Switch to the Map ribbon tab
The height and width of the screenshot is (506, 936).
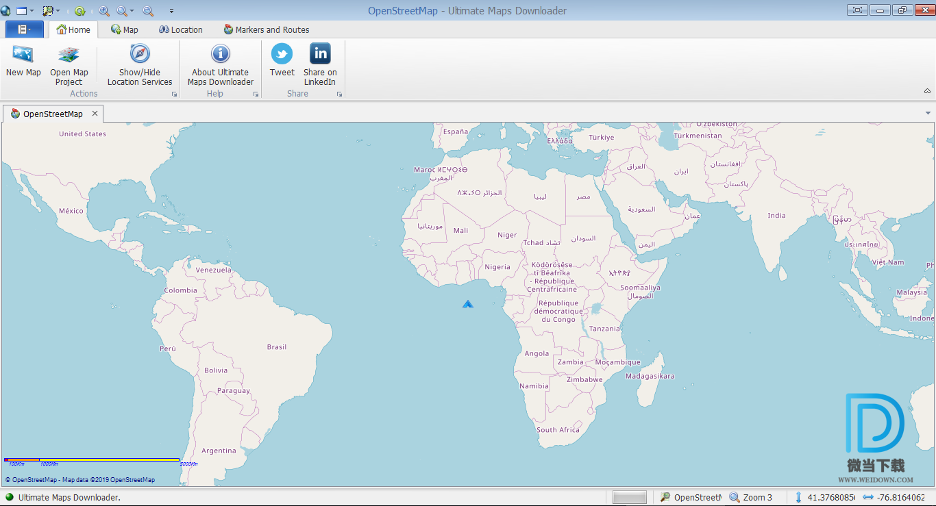pyautogui.click(x=125, y=29)
